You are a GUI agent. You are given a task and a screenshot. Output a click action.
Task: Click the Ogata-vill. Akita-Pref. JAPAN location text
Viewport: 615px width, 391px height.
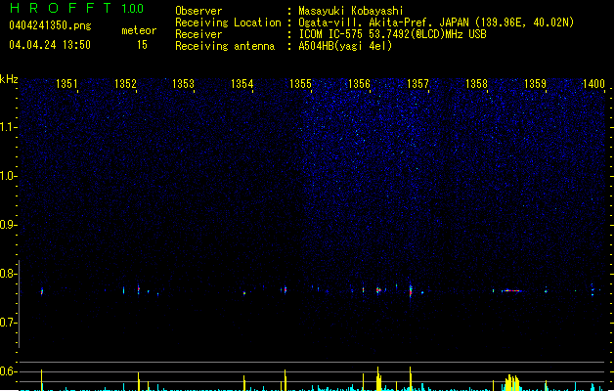[436, 22]
